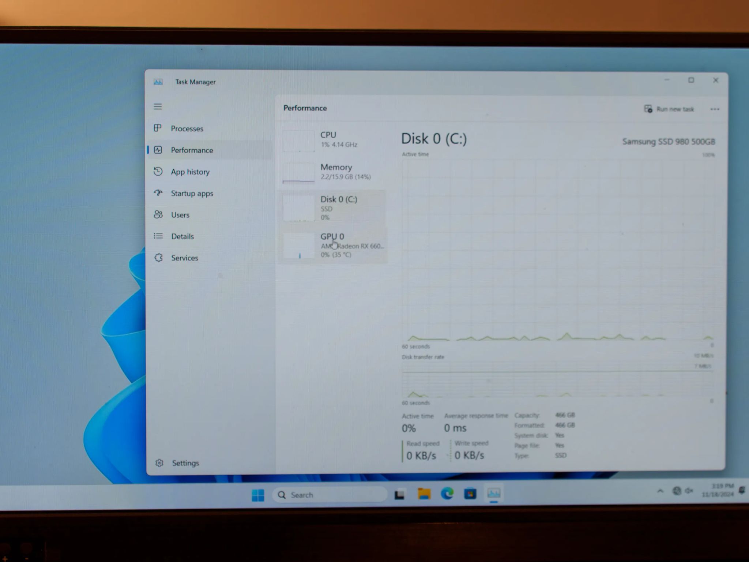Click the Windows Start button
Screen dimensions: 749x562
(x=258, y=495)
